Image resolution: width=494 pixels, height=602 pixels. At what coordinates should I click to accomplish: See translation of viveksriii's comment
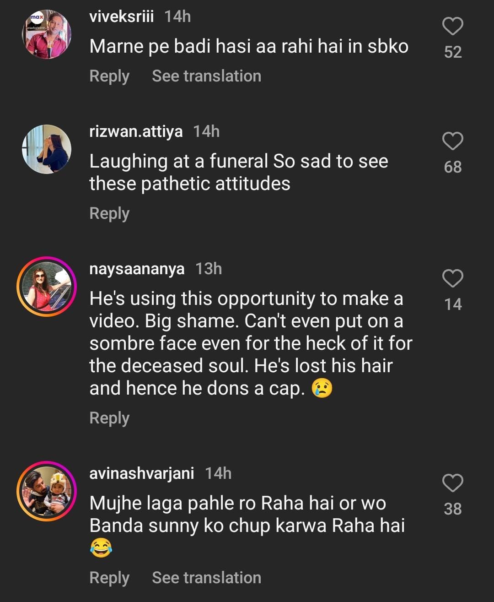coord(206,76)
